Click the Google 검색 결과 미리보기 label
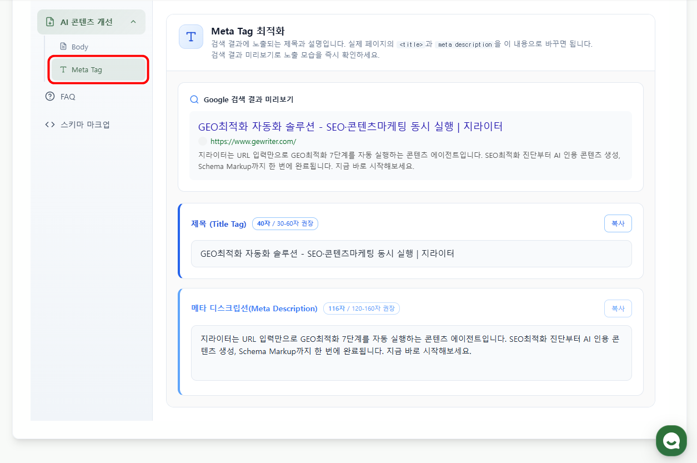 click(x=248, y=99)
